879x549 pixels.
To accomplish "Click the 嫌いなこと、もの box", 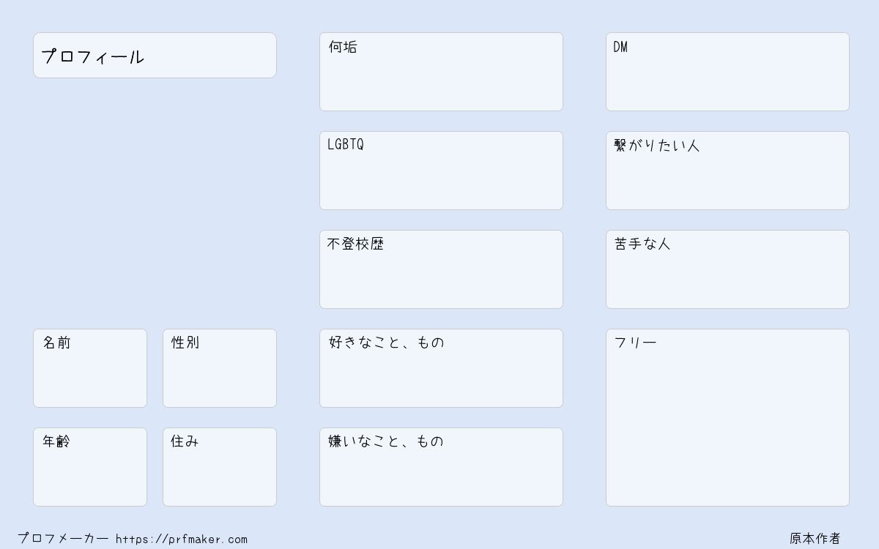I will [441, 467].
